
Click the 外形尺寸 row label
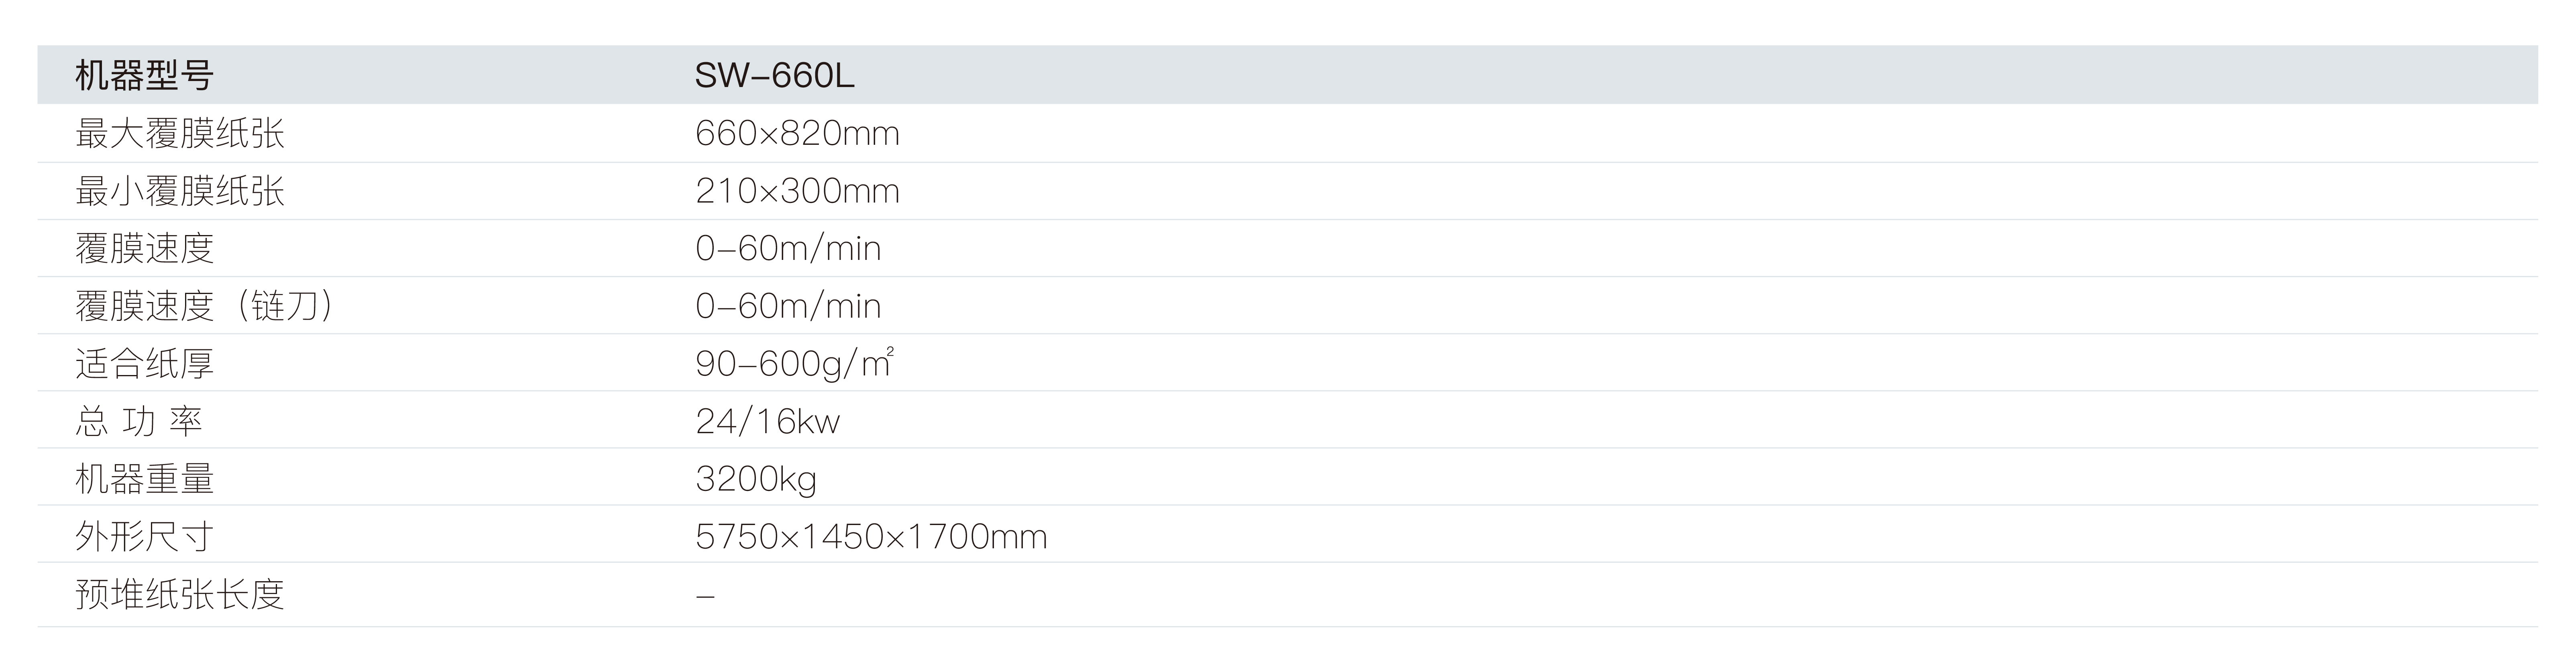145,537
